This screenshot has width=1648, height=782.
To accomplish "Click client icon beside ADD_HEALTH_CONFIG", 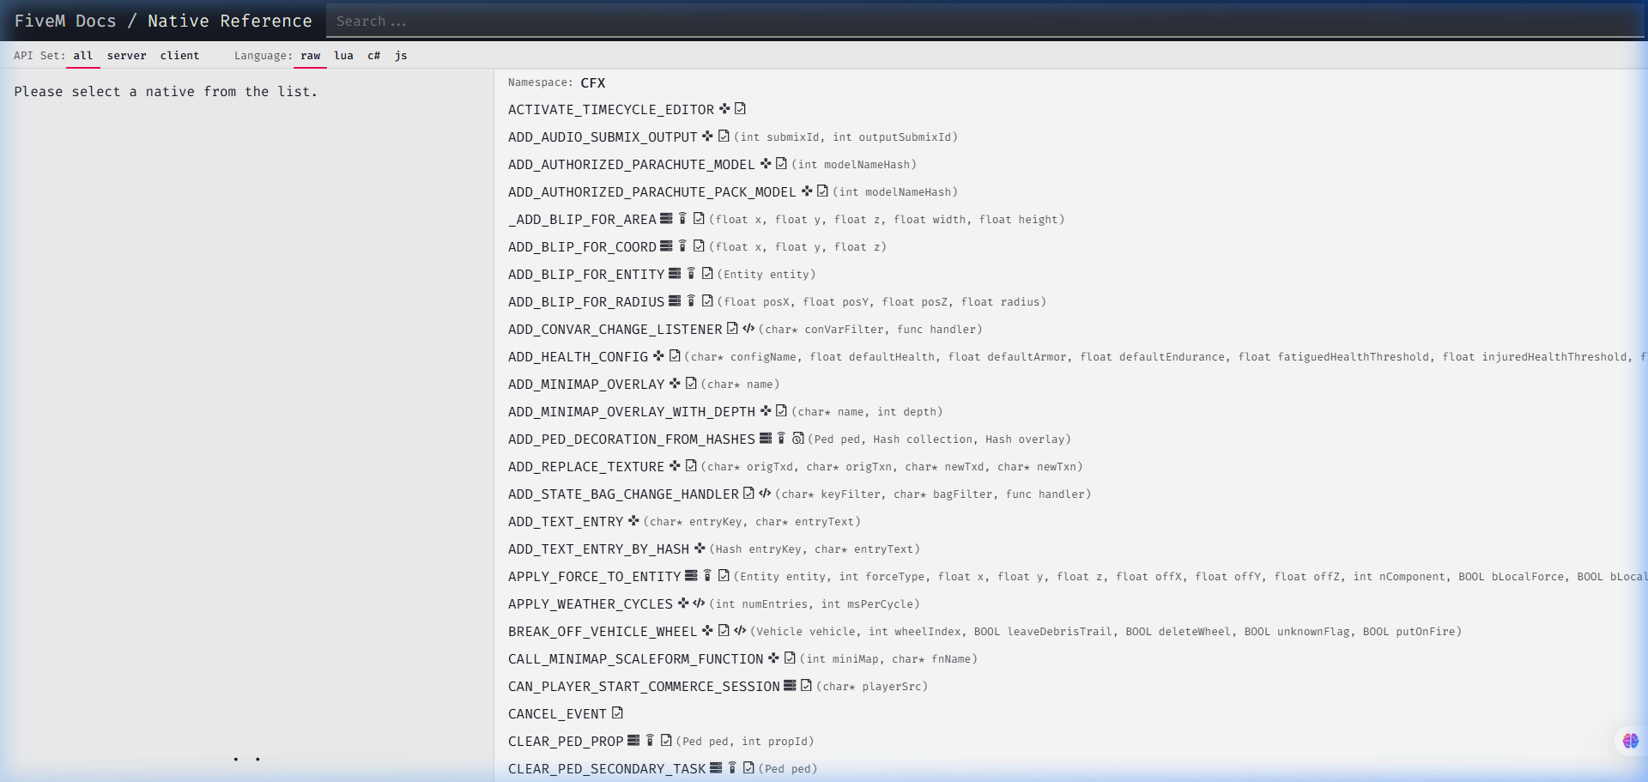I will pos(658,356).
